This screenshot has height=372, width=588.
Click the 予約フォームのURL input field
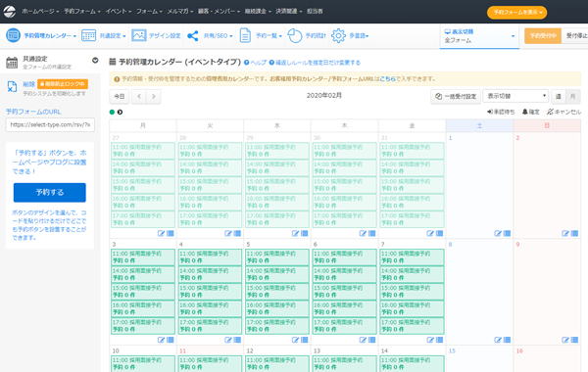pyautogui.click(x=50, y=124)
